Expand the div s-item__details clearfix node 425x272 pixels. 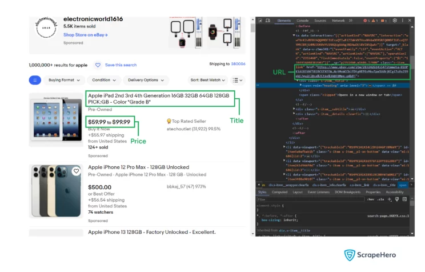pos(294,114)
